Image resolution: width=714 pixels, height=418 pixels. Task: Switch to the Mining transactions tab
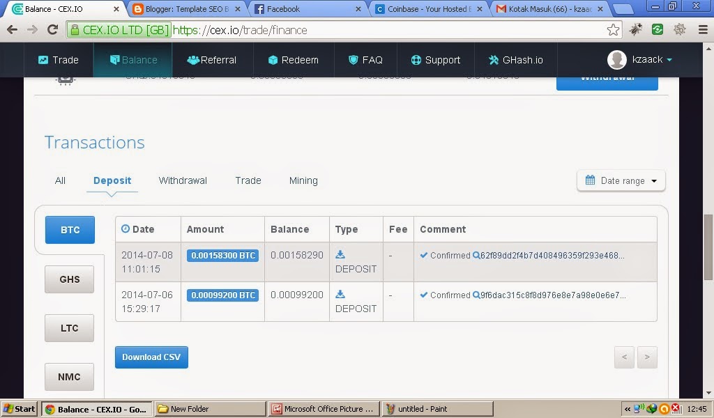[x=303, y=180]
